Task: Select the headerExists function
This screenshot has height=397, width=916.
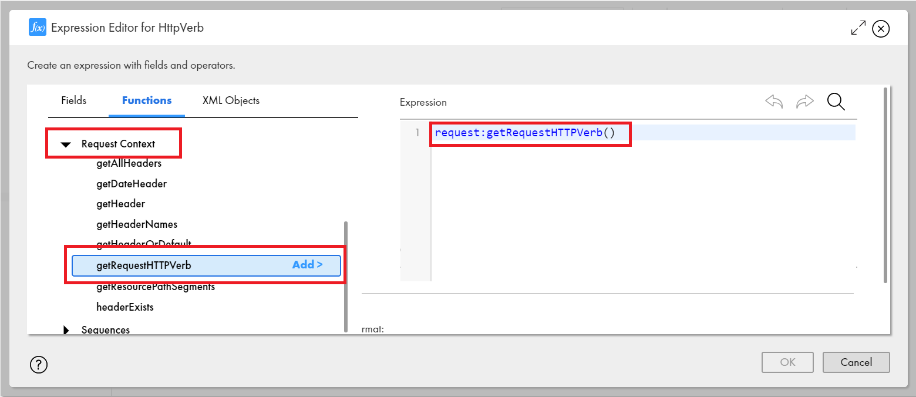Action: (x=125, y=307)
